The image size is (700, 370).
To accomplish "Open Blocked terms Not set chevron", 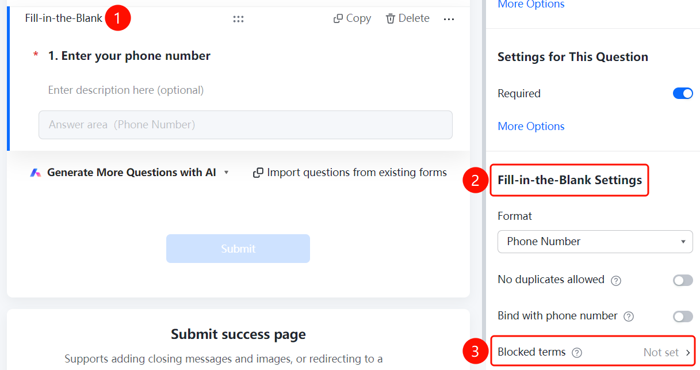I will pyautogui.click(x=688, y=353).
